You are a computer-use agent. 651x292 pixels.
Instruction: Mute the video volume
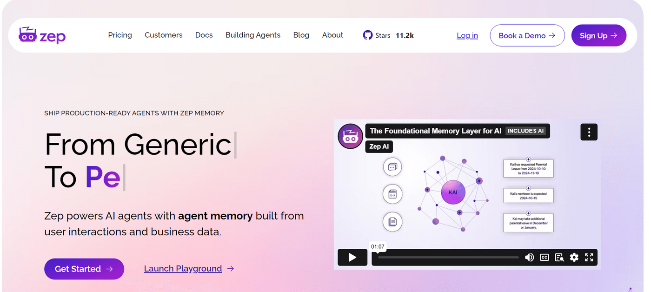(529, 257)
